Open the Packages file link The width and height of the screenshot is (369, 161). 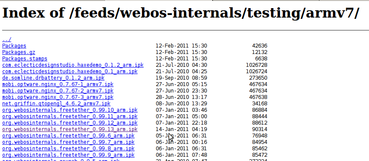click(x=14, y=46)
